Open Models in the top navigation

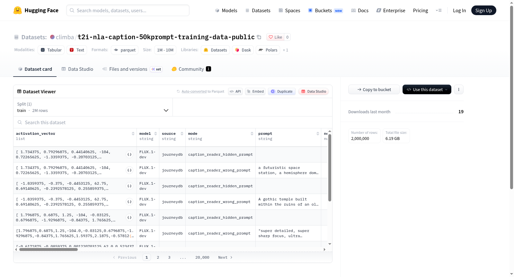tap(226, 10)
